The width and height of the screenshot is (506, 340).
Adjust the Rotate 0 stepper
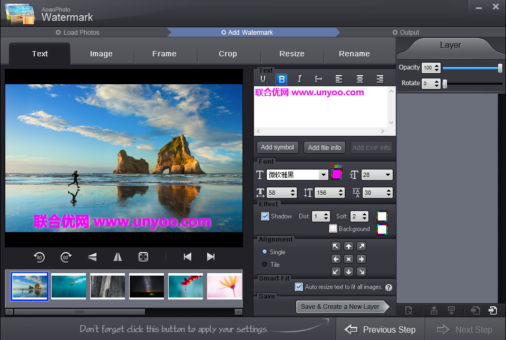[x=436, y=84]
